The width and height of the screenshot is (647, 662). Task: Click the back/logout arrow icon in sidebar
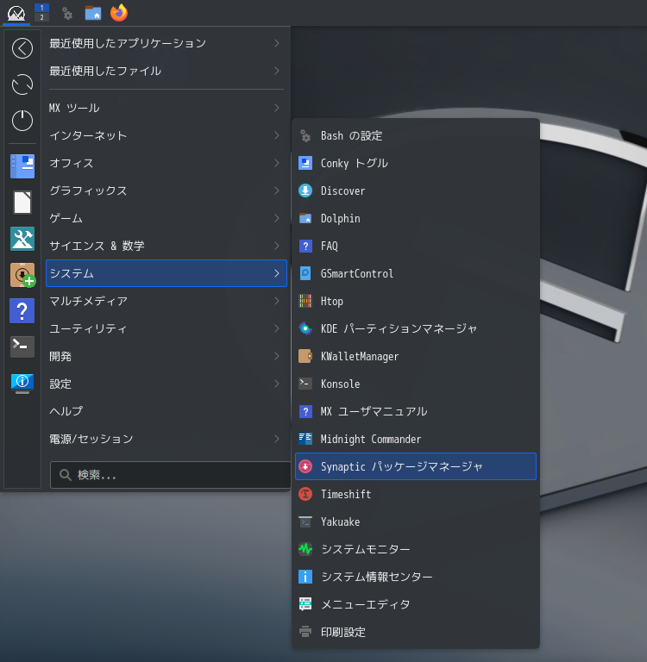pos(22,48)
